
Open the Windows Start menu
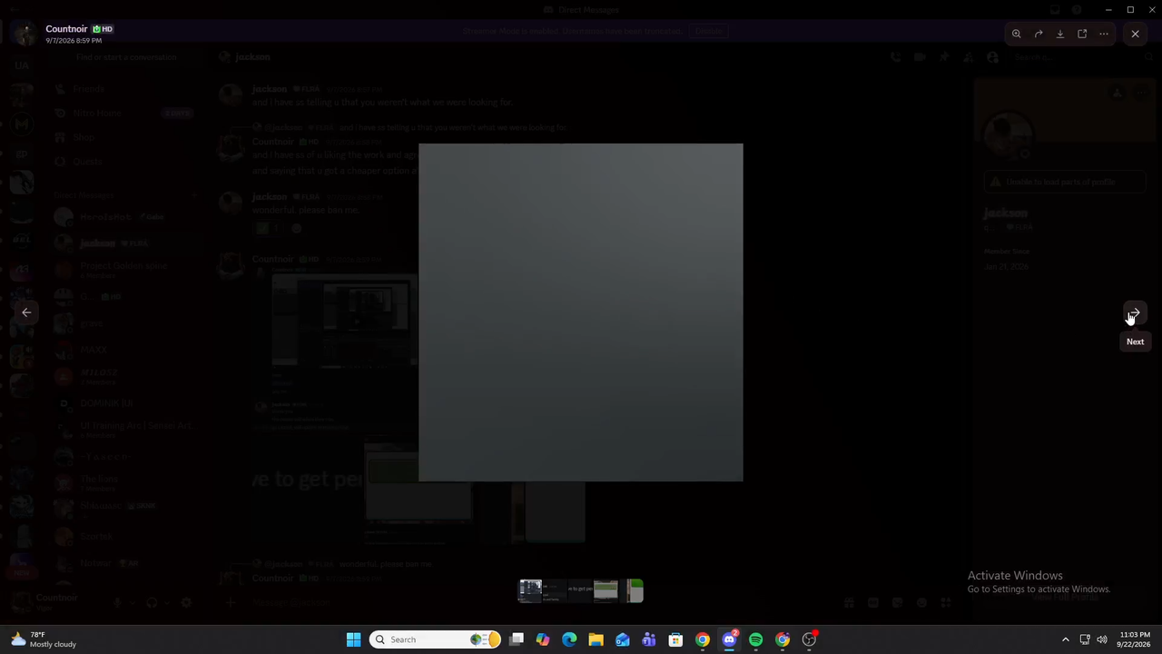pos(353,639)
